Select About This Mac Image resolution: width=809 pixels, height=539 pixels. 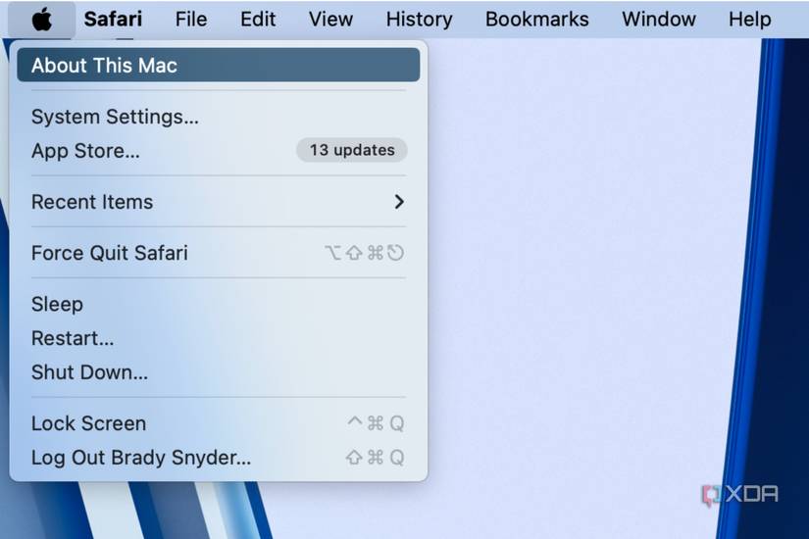[x=219, y=65]
